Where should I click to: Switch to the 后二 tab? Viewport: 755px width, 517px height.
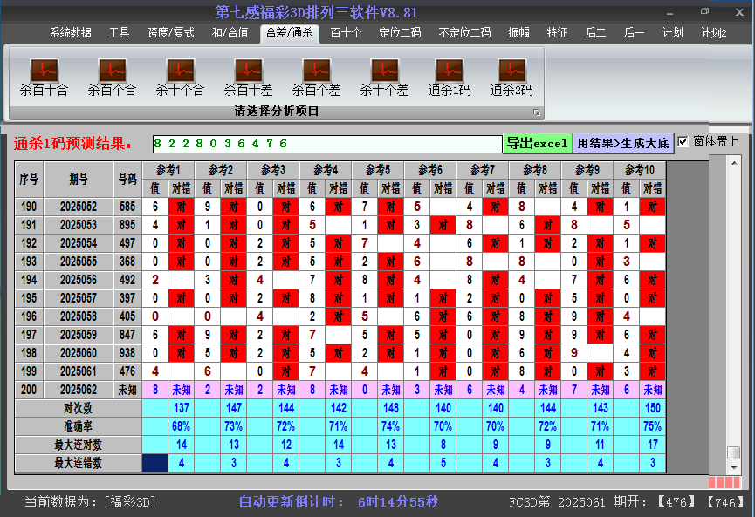pyautogui.click(x=595, y=33)
